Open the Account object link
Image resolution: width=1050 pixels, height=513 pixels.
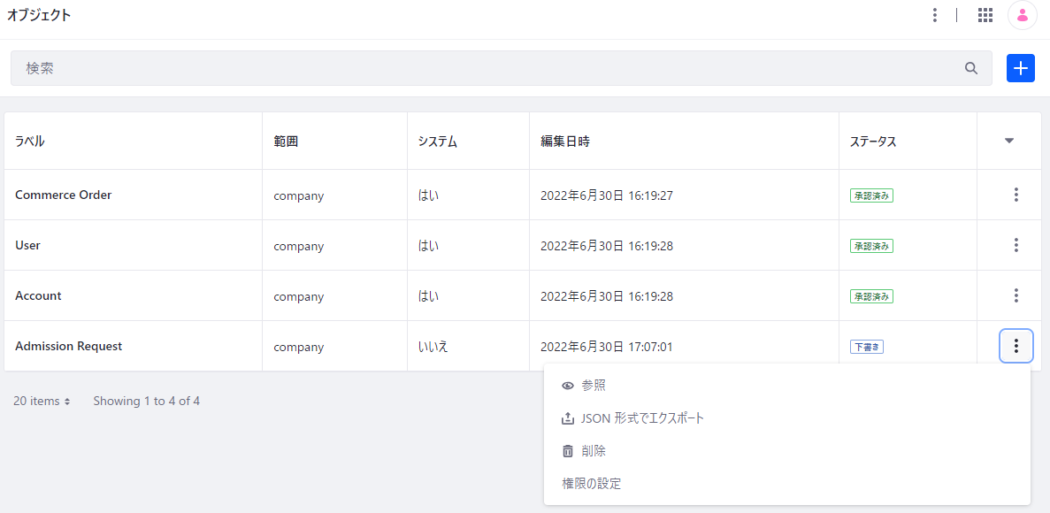38,295
